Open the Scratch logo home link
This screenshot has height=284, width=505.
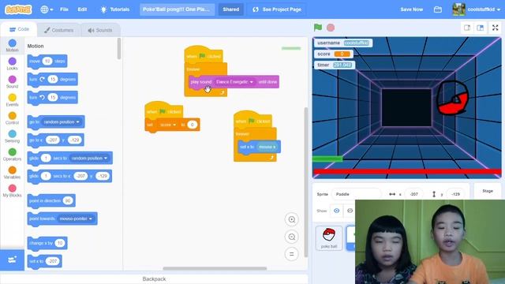[18, 9]
